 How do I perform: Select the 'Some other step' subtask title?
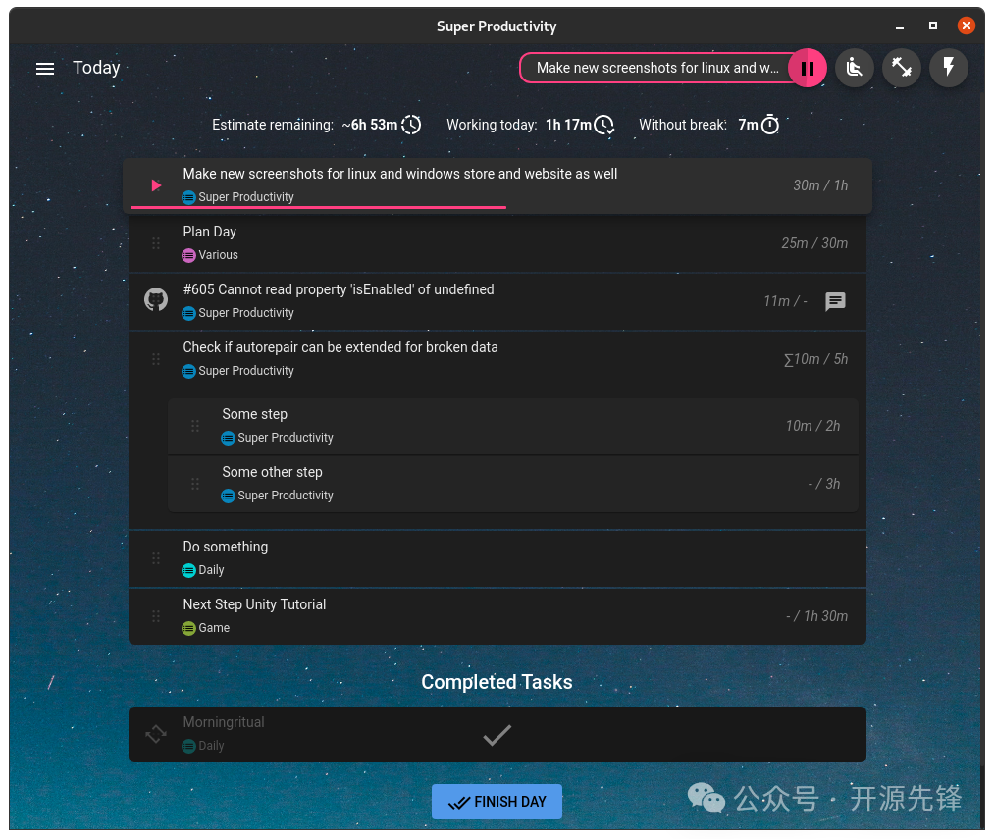(272, 472)
